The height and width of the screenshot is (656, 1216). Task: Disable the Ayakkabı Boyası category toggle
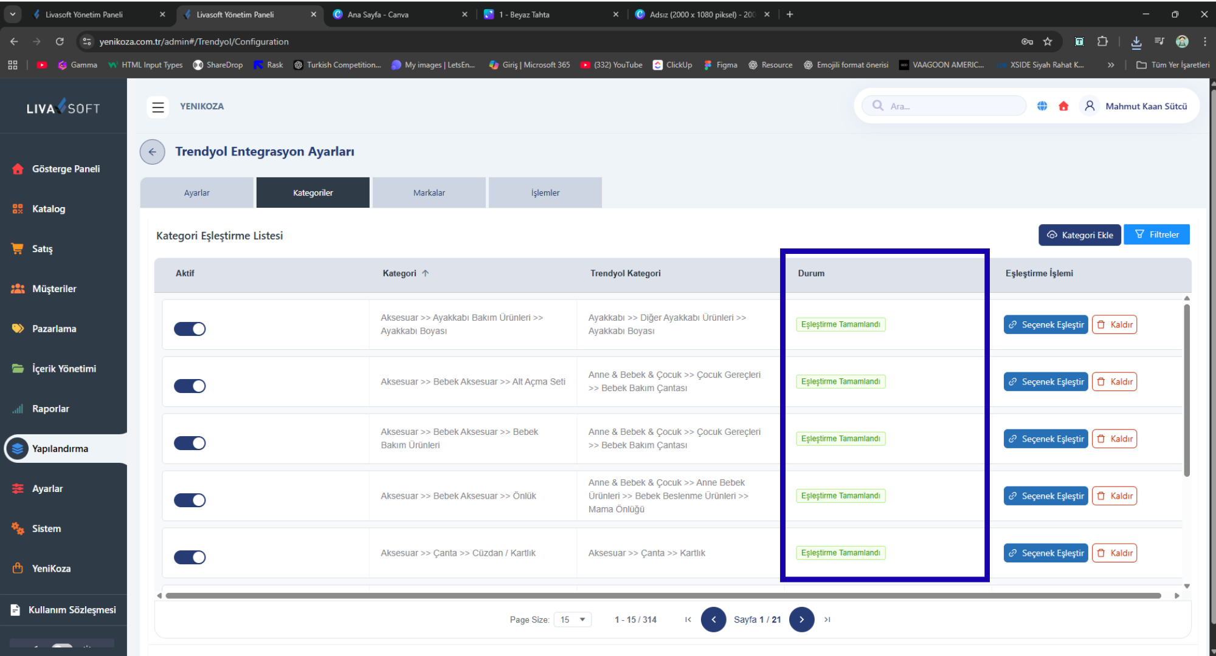click(x=190, y=329)
